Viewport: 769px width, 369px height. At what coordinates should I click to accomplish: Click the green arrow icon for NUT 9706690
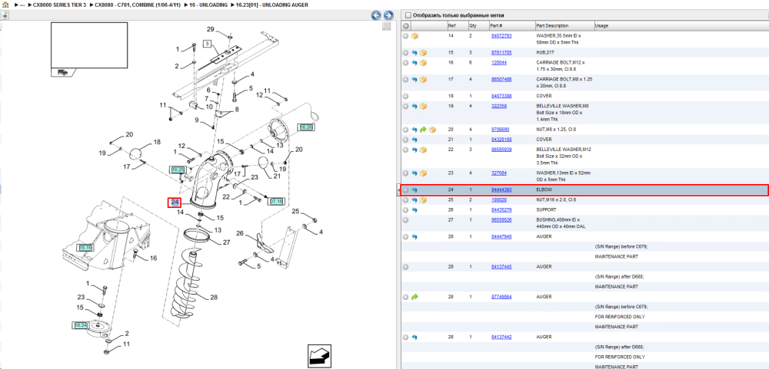pyautogui.click(x=423, y=130)
